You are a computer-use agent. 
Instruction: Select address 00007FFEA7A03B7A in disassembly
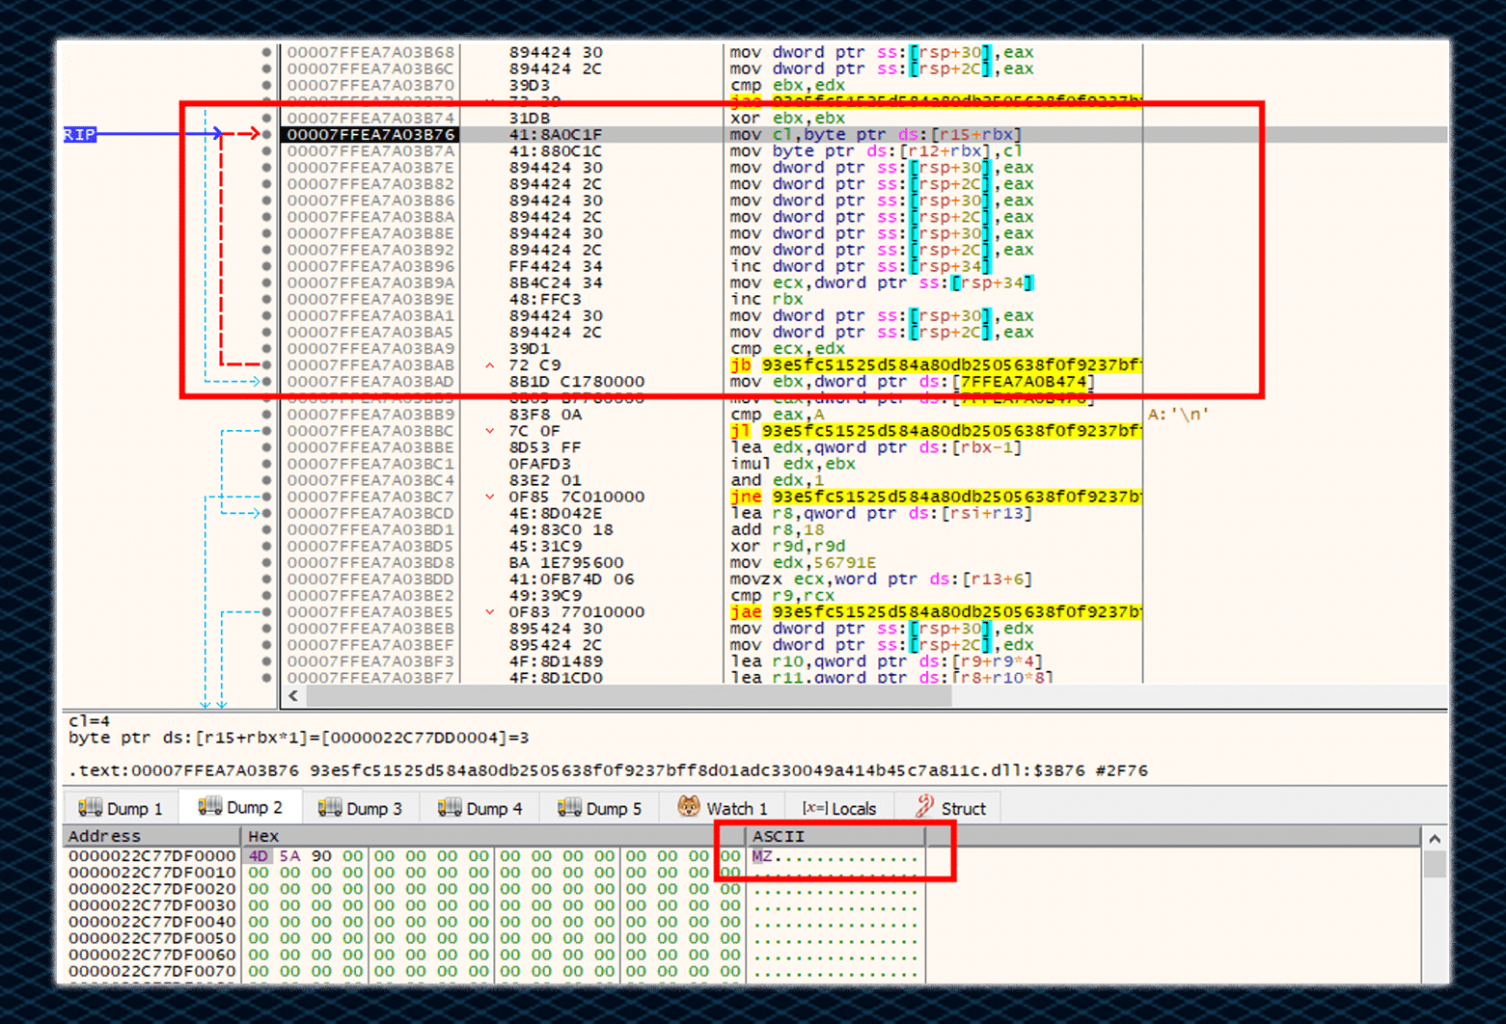370,151
